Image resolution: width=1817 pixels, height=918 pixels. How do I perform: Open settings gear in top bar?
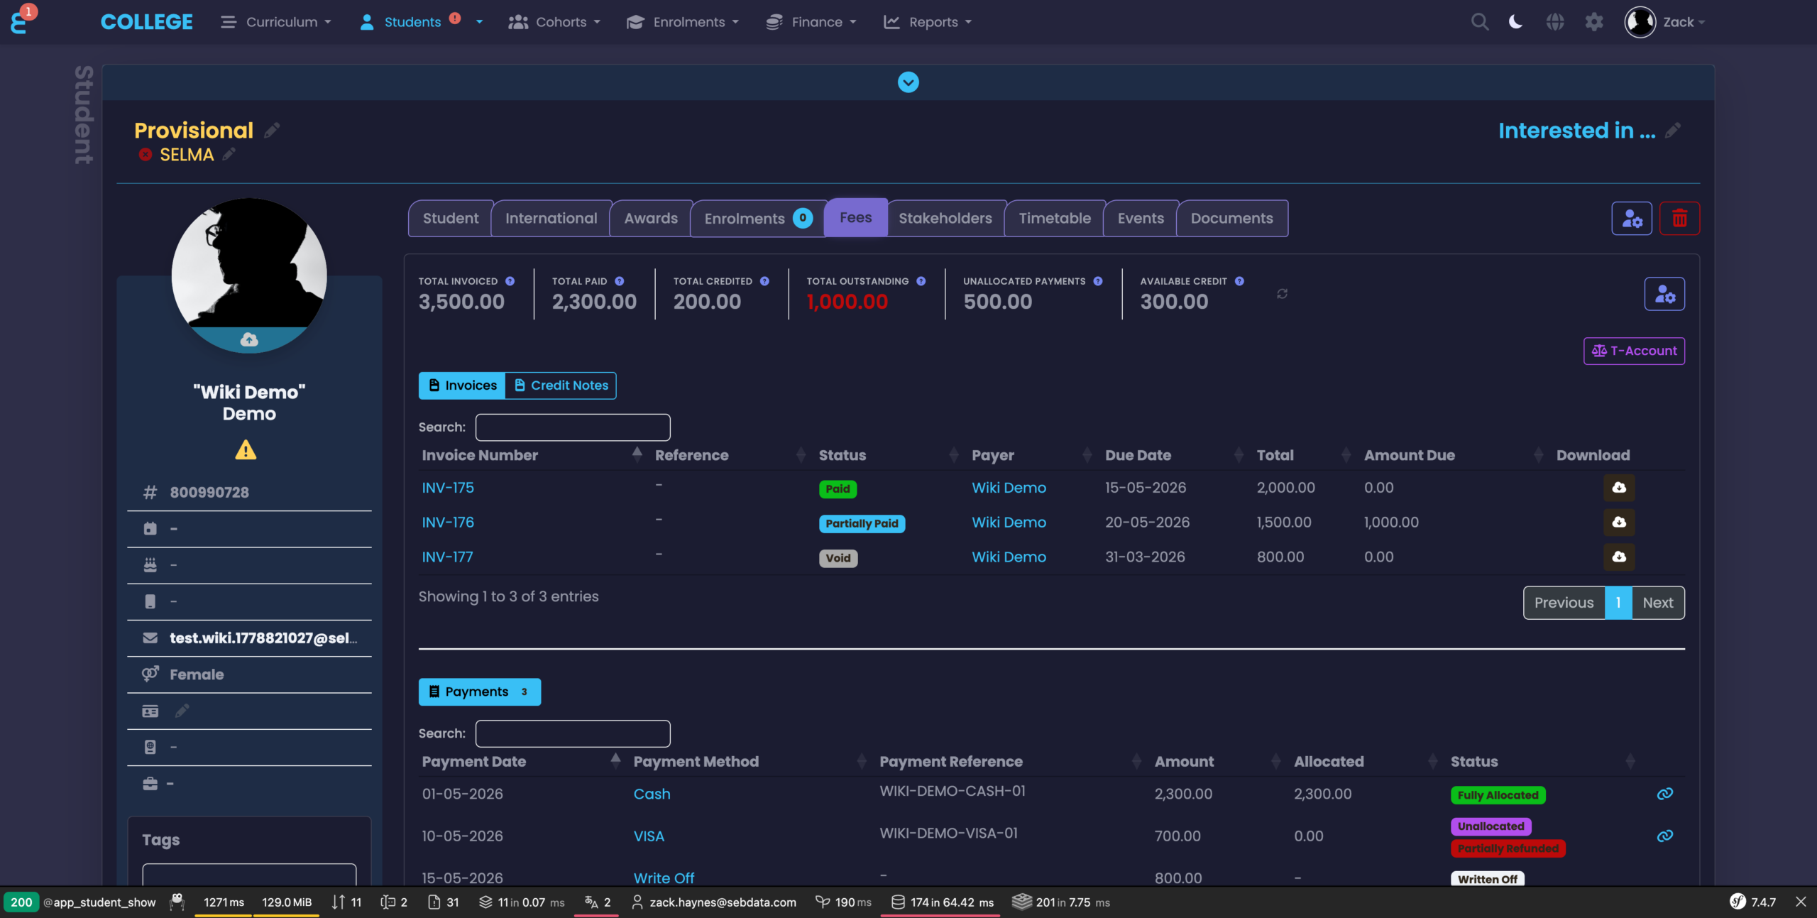coord(1594,22)
